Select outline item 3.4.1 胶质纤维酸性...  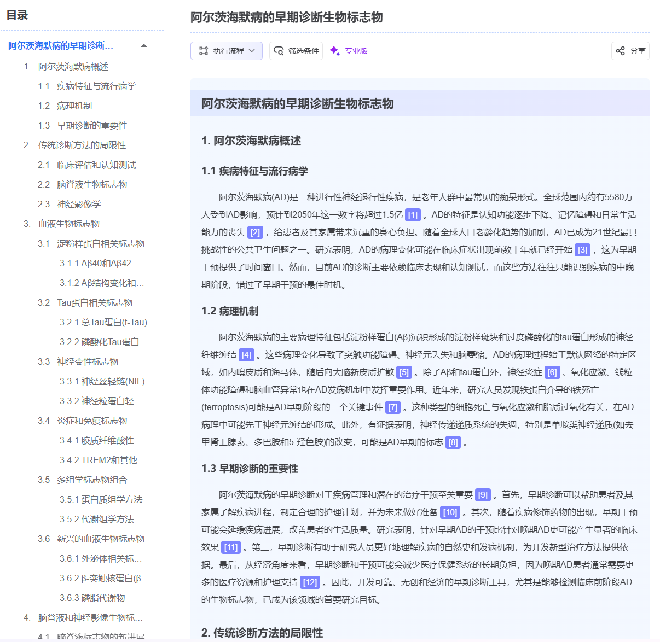101,440
